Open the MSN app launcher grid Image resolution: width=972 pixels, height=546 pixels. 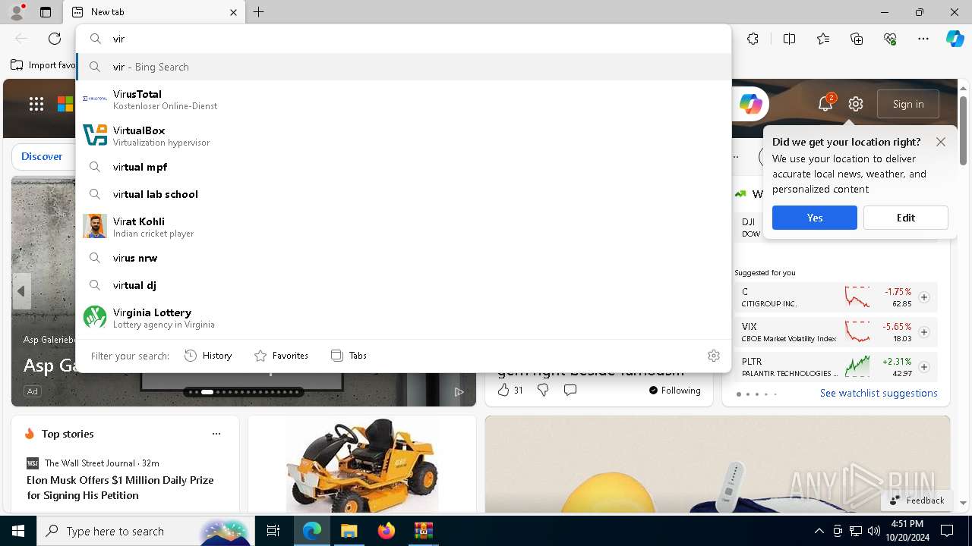click(36, 105)
